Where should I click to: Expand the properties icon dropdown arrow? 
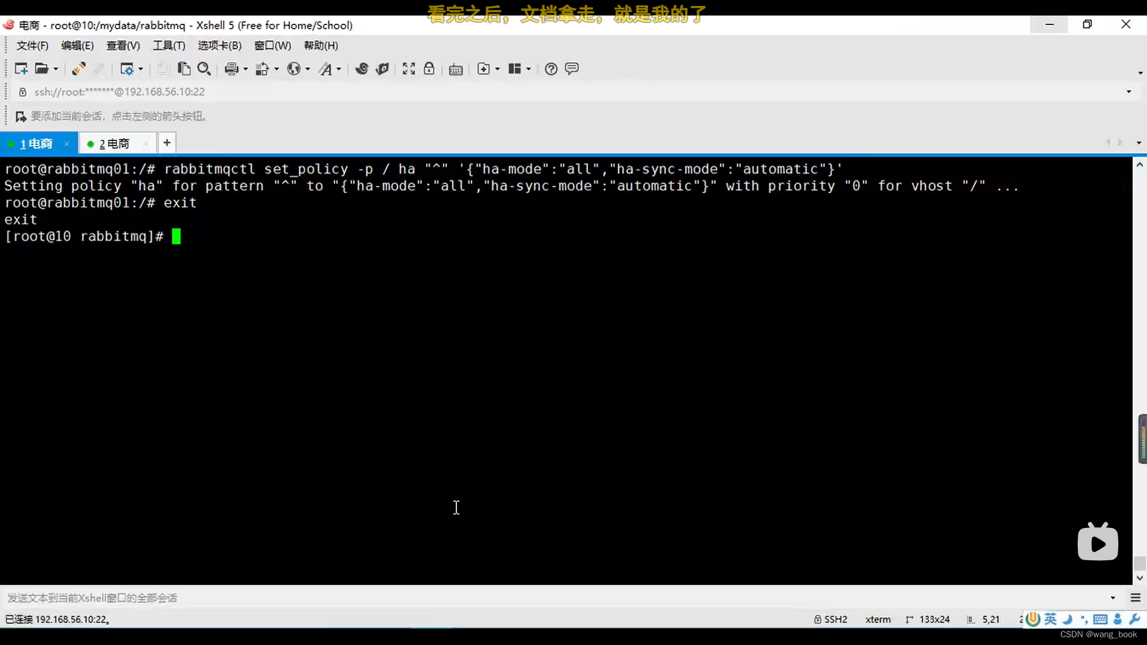140,69
